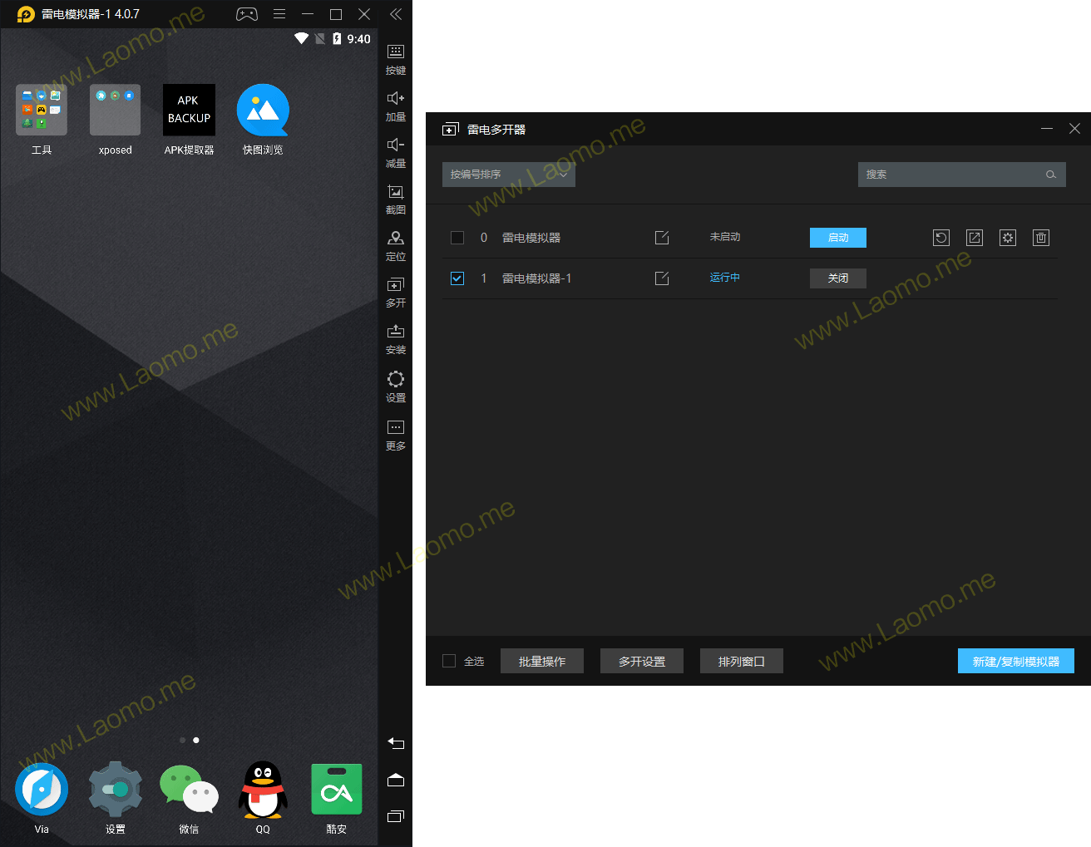1091x847 pixels.
Task: Launch the Via browser from the dock
Action: (x=42, y=797)
